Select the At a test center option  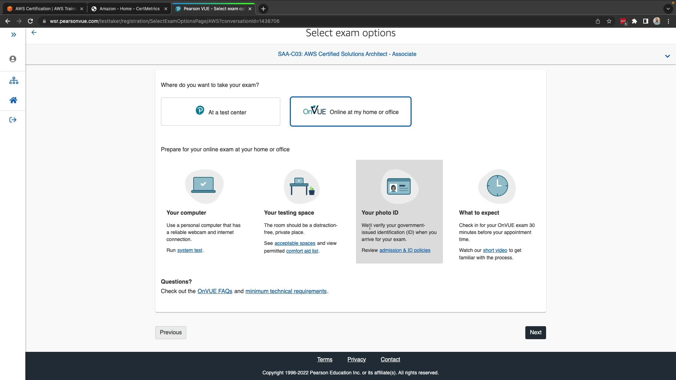coord(220,112)
